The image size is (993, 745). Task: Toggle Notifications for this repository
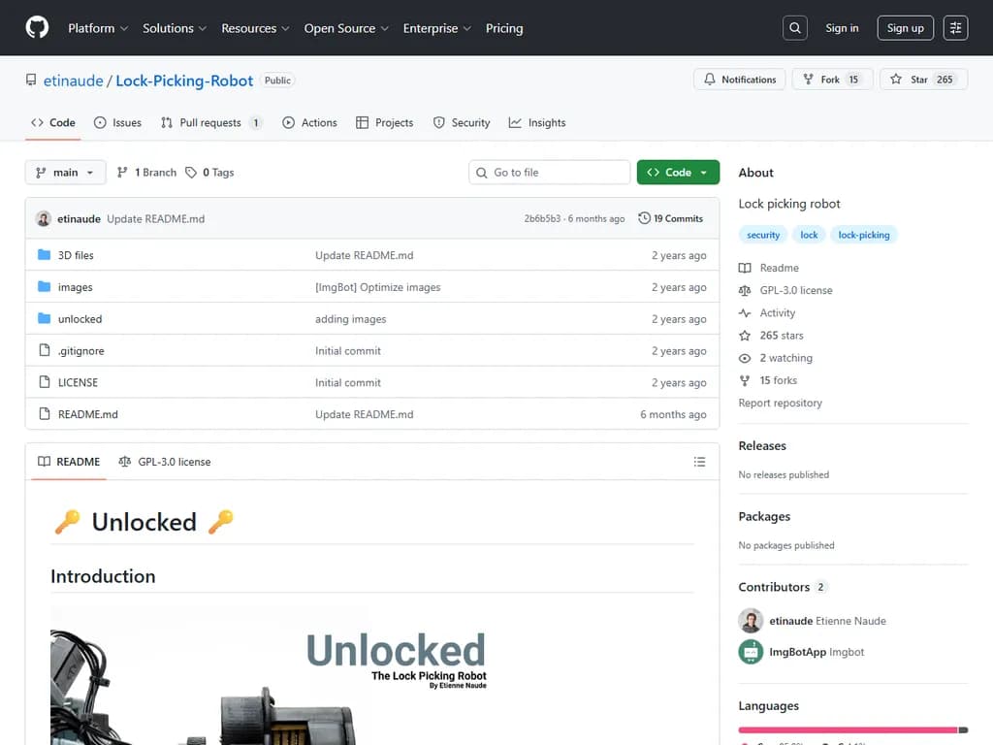point(740,80)
